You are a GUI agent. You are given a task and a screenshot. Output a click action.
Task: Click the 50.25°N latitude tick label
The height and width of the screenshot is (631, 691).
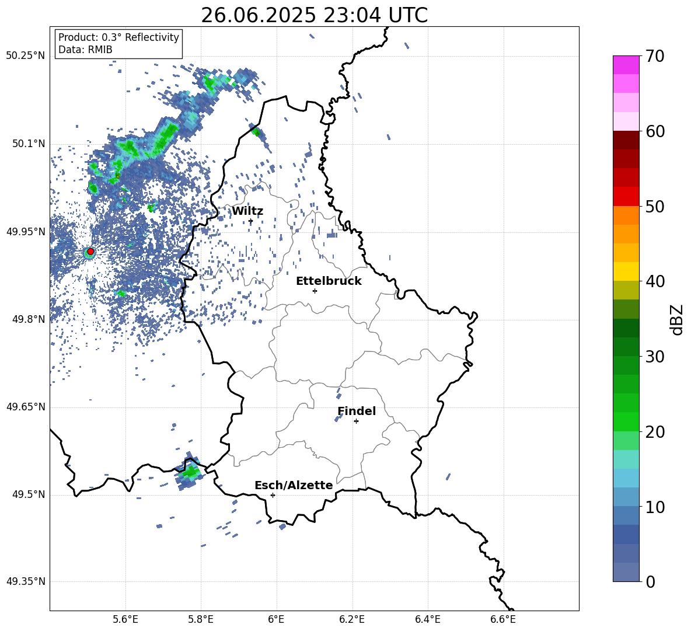coord(26,56)
